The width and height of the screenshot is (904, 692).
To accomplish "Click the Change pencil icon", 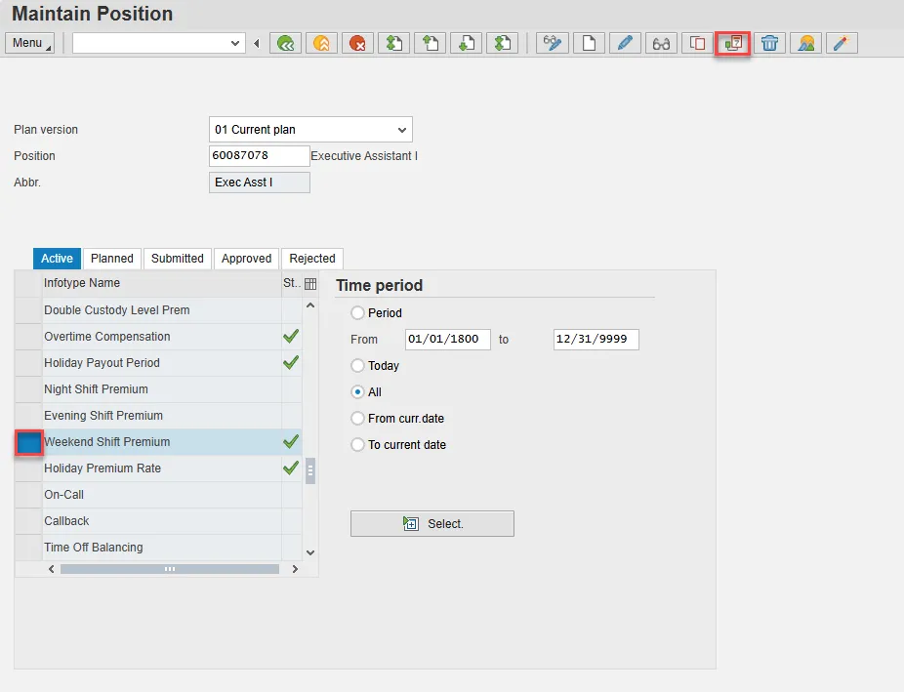I will [x=625, y=43].
